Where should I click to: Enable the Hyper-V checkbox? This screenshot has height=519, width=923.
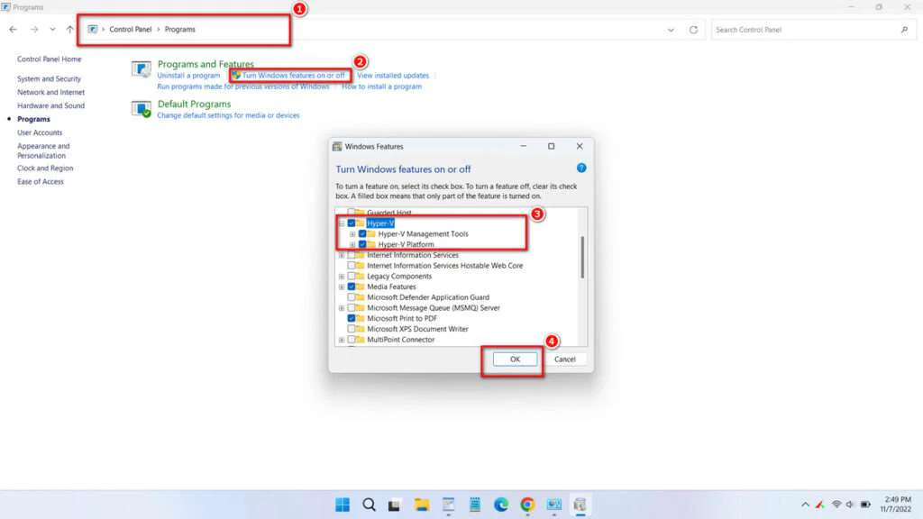pyautogui.click(x=352, y=222)
